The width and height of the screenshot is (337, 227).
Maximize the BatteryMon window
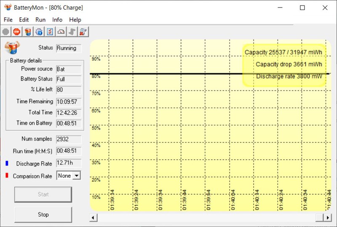(302, 8)
